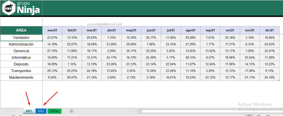Image resolution: width=283 pixels, height=116 pixels.
Task: Go to the TOTAL sheet tab
Action: (x=55, y=111)
